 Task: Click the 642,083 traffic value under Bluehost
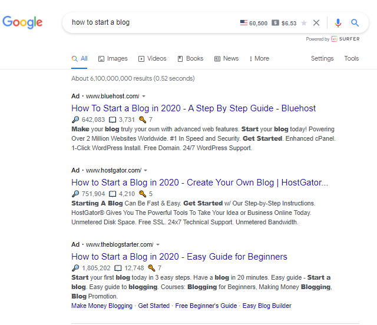point(93,120)
